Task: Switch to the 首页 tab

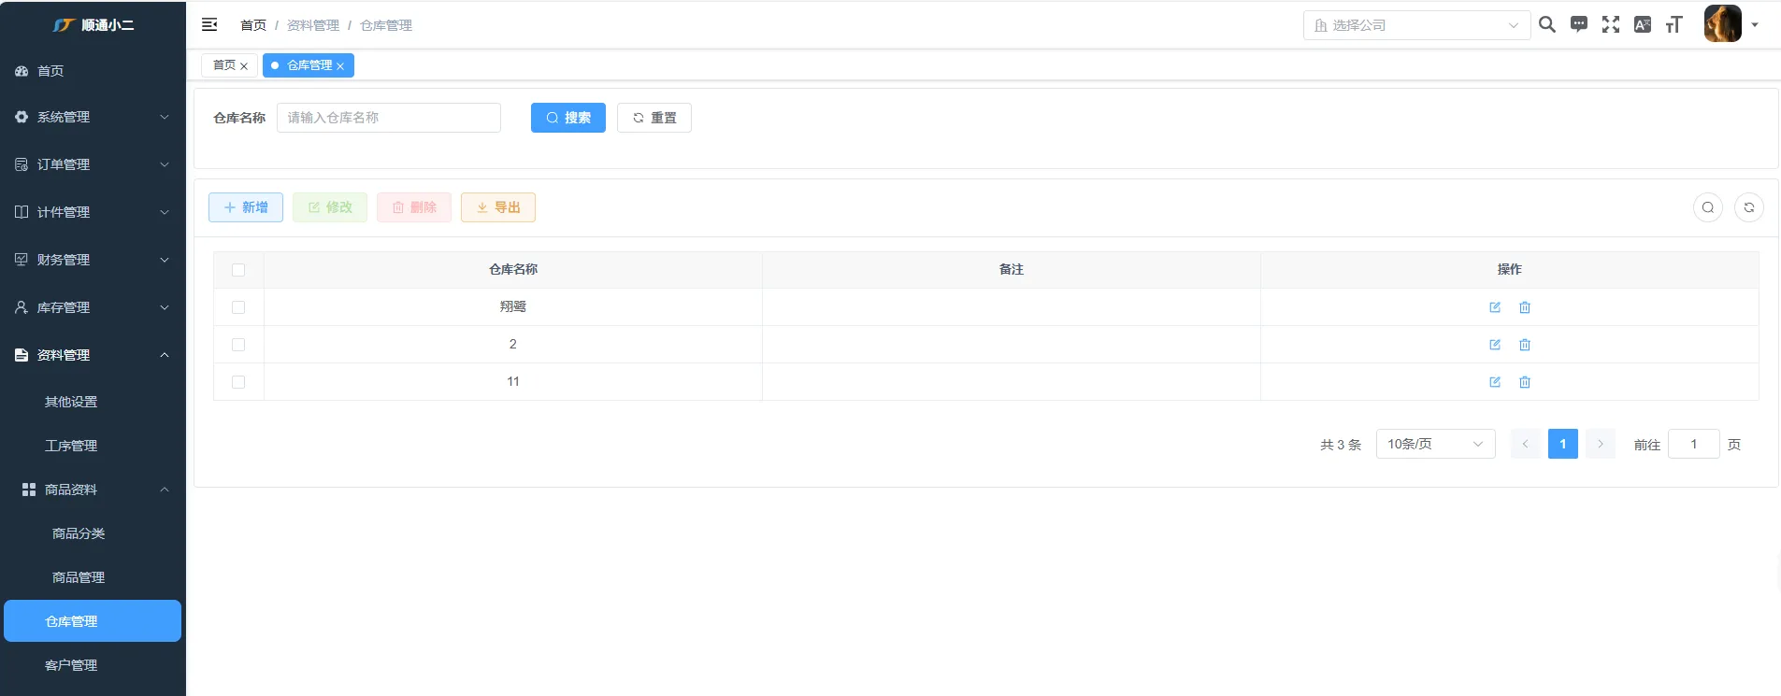Action: (x=224, y=65)
